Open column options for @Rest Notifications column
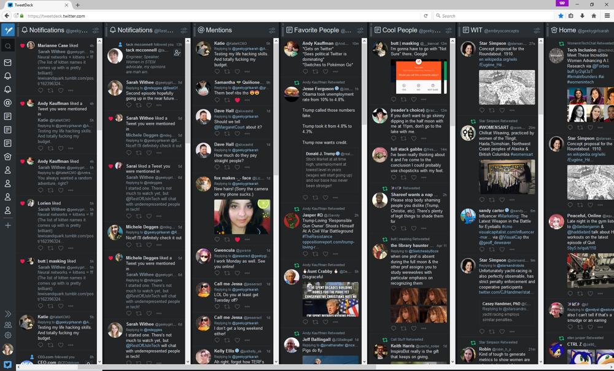The height and width of the screenshot is (371, 614). pos(184,30)
